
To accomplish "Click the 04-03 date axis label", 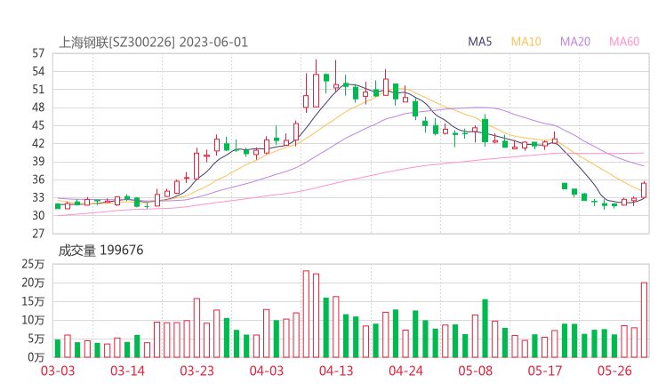I will [x=267, y=371].
